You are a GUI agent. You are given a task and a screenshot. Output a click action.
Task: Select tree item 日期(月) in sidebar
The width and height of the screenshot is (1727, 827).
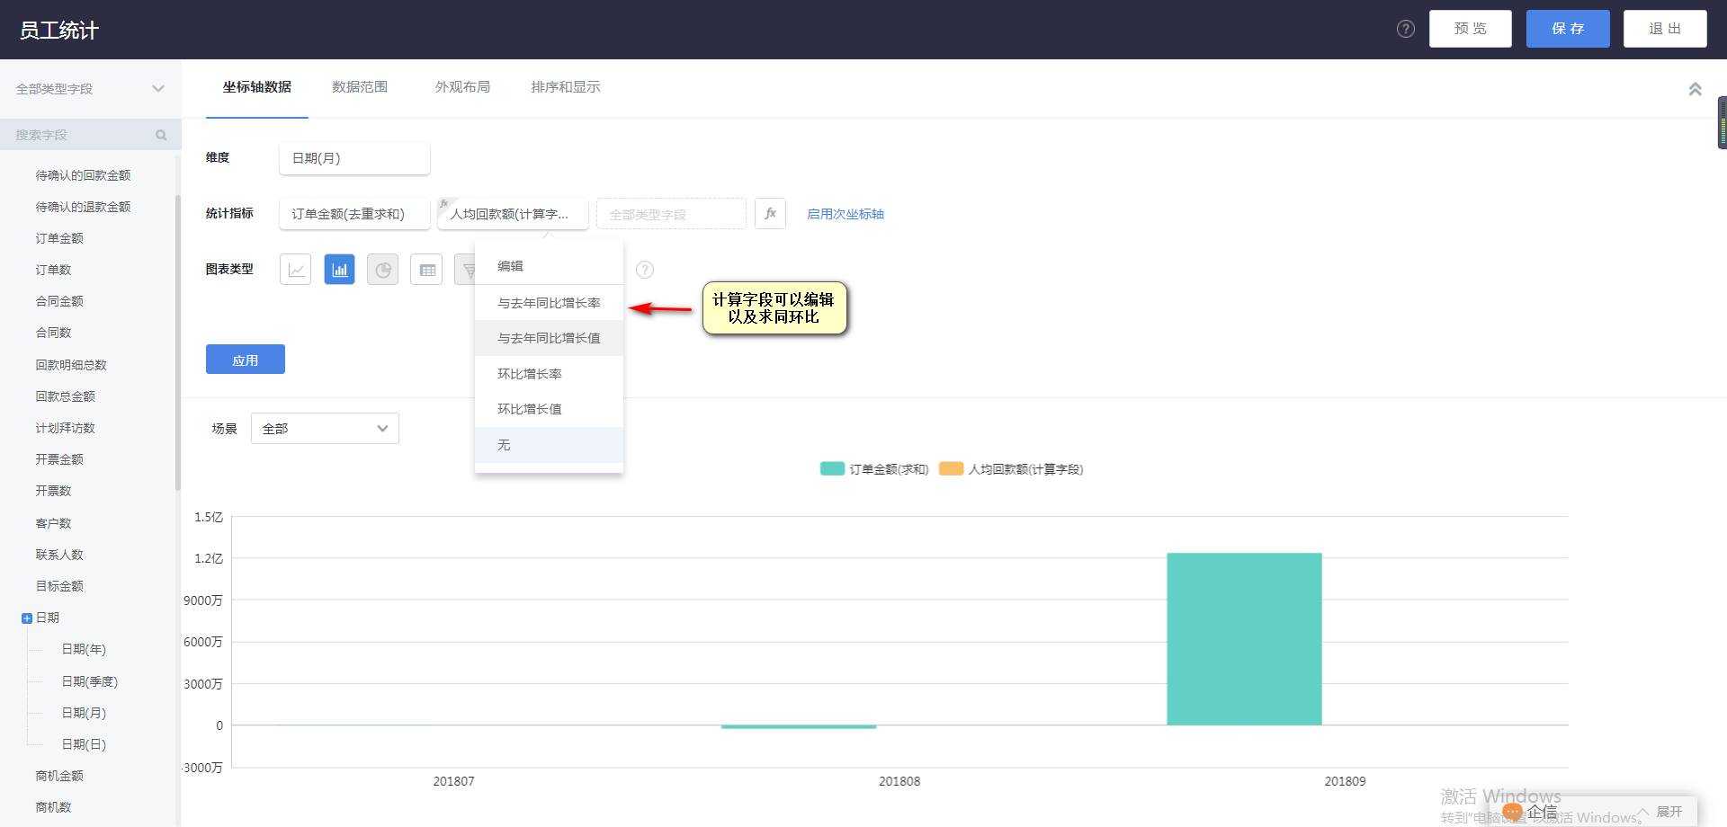84,713
